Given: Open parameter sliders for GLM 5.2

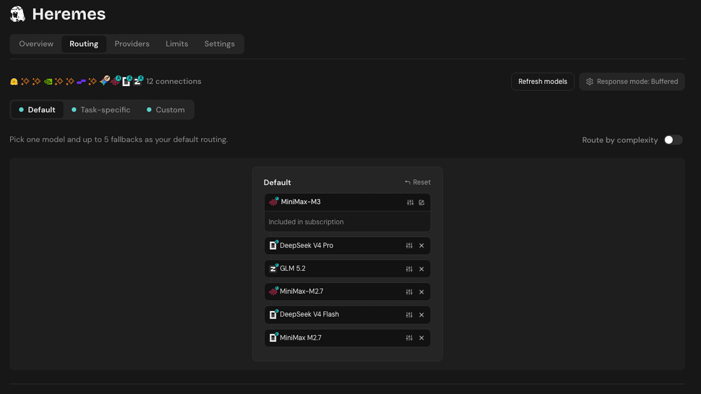Looking at the screenshot, I should pyautogui.click(x=409, y=269).
